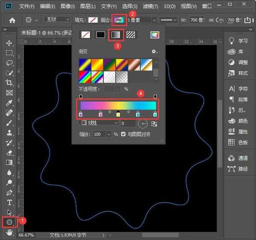Screen dimensions: 256x240
Task: Select the Move tool
Action: pos(9,43)
